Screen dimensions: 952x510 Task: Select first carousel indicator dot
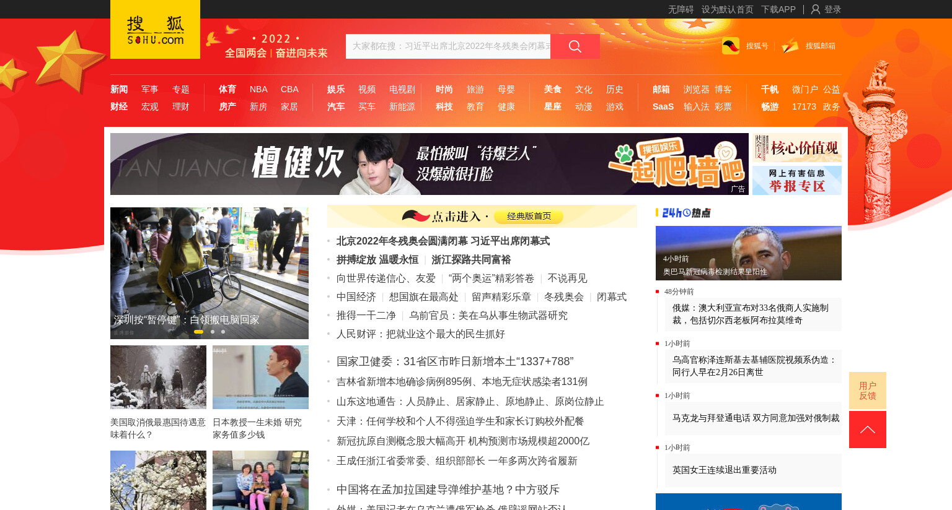[x=198, y=332]
